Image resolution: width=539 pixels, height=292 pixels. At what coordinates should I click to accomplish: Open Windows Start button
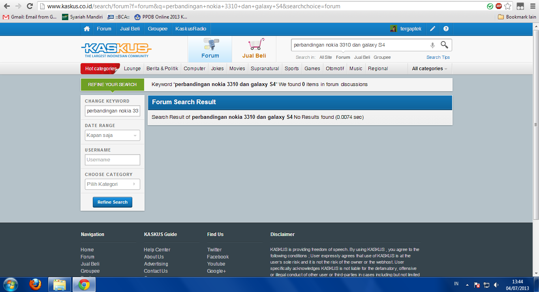pos(10,284)
